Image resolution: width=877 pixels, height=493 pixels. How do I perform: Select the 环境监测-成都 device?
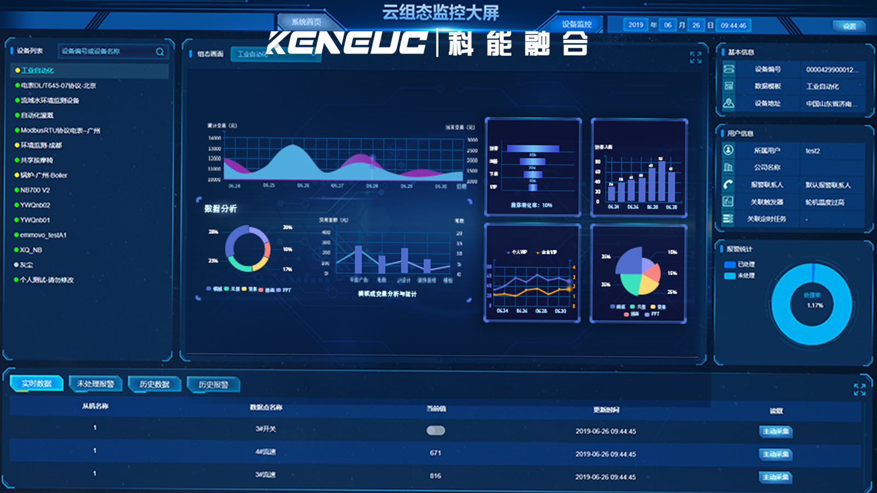[x=41, y=145]
